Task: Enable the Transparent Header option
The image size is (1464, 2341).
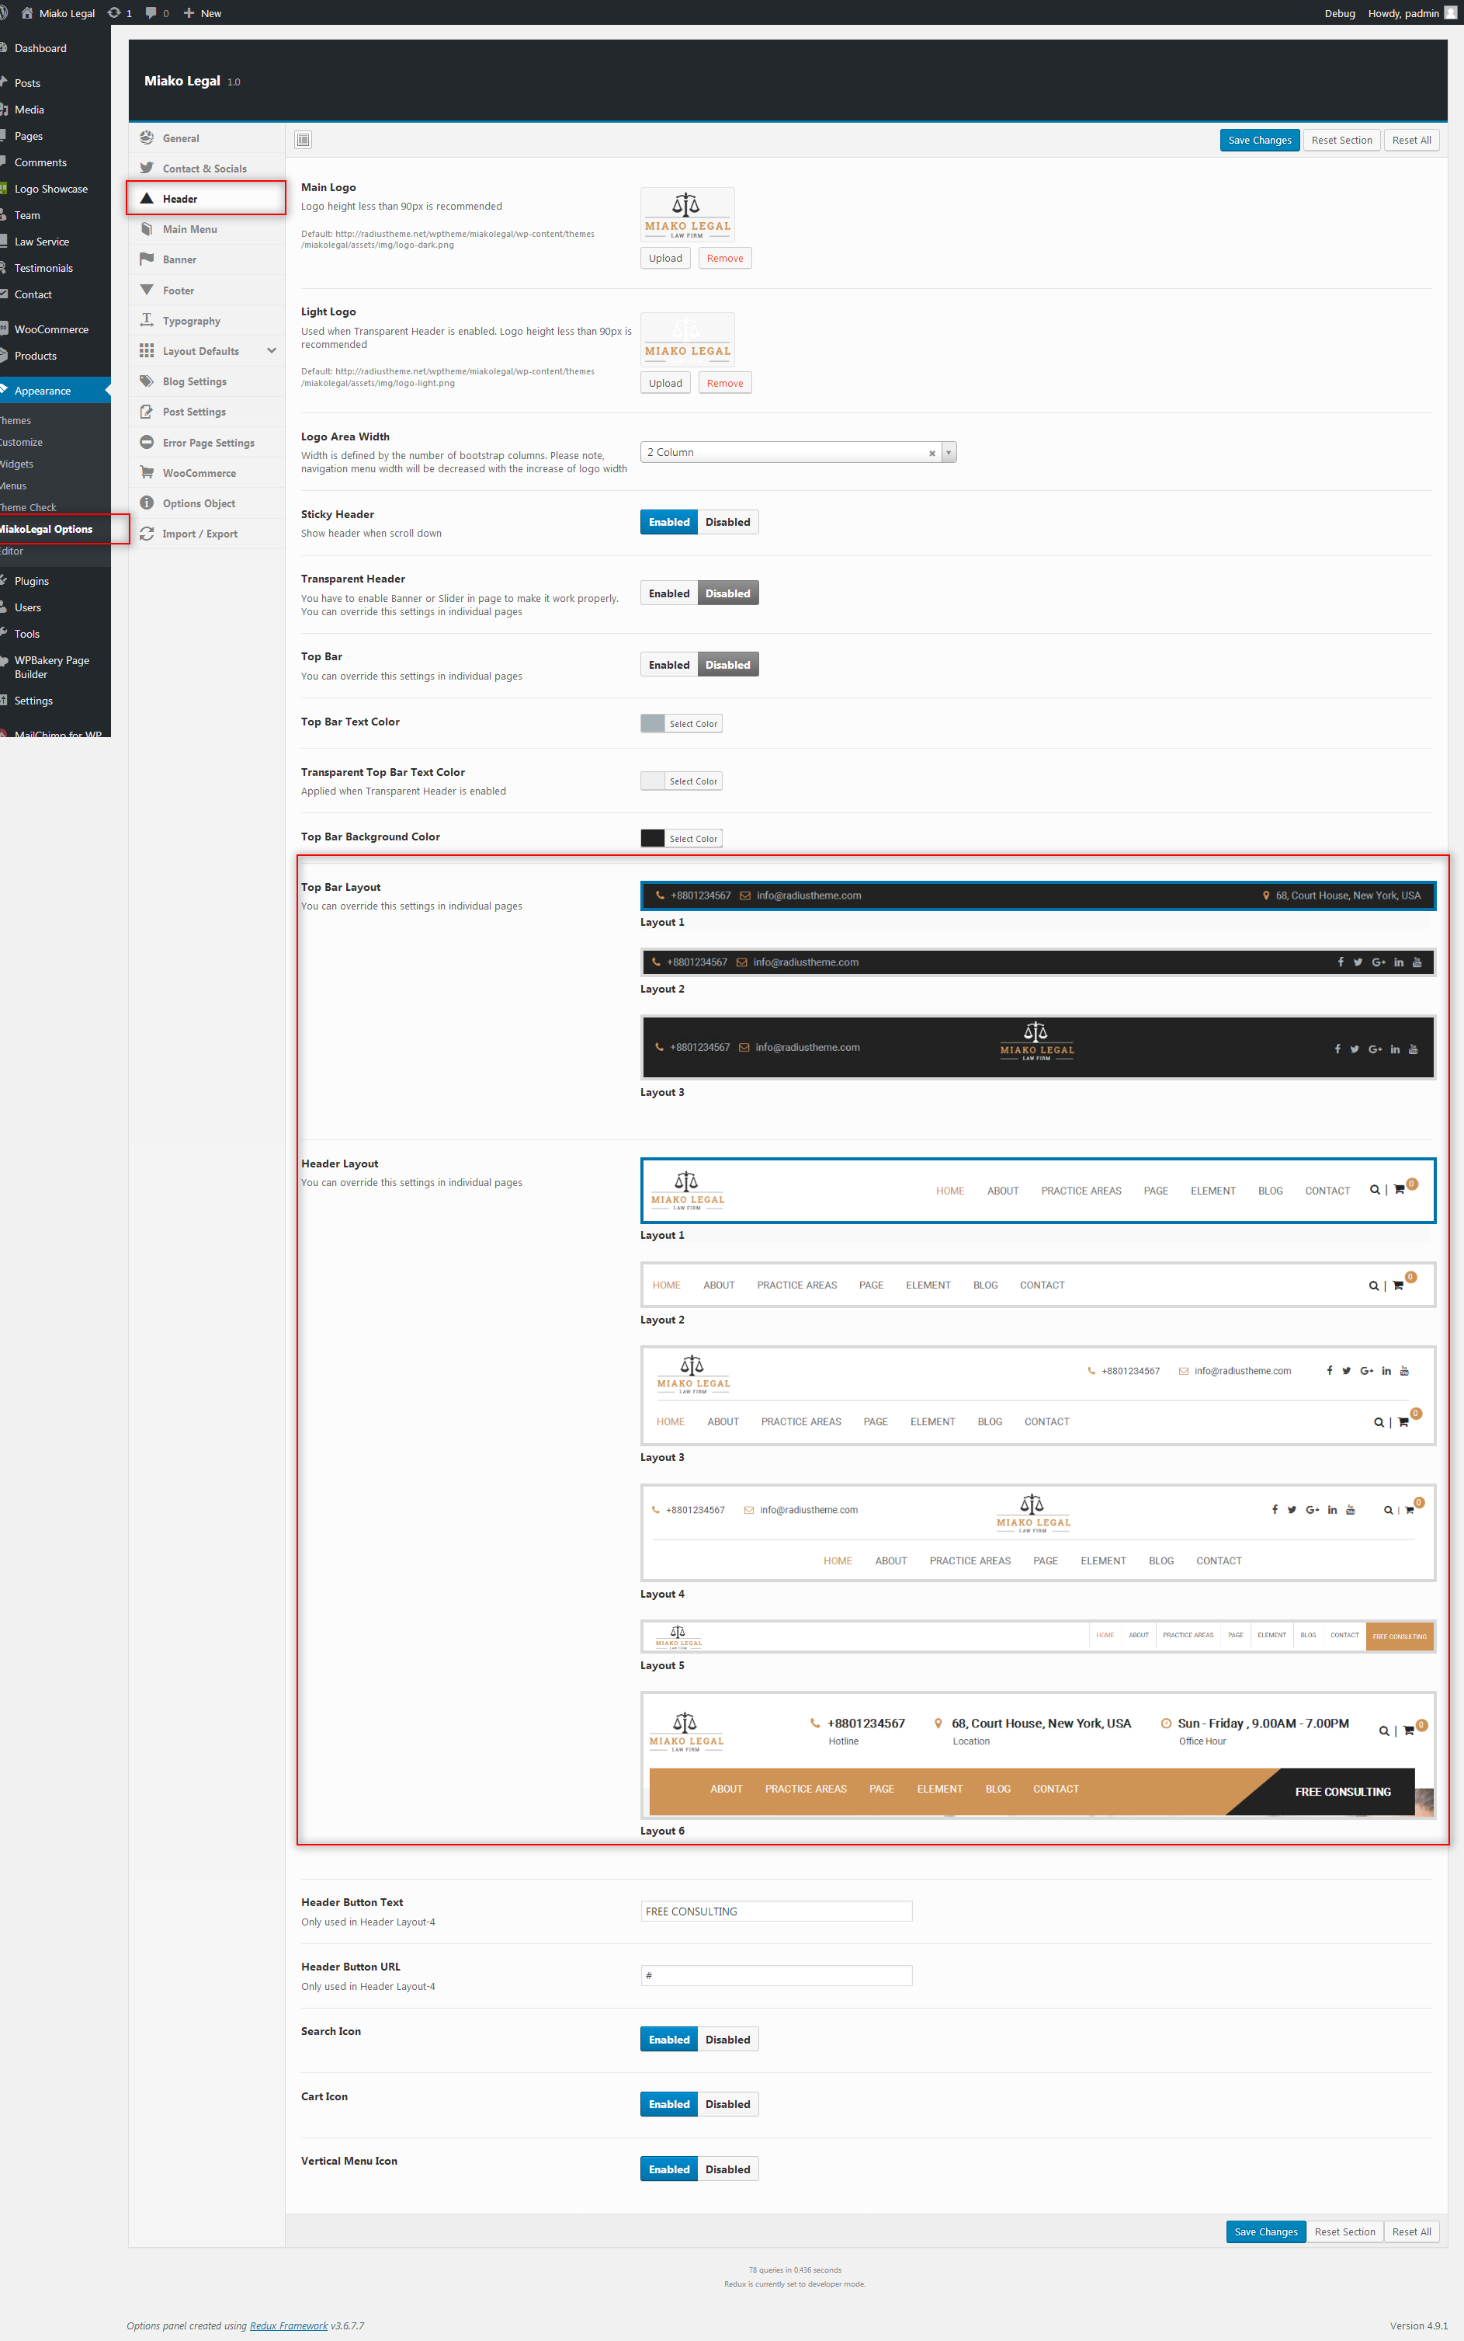Action: tap(669, 593)
